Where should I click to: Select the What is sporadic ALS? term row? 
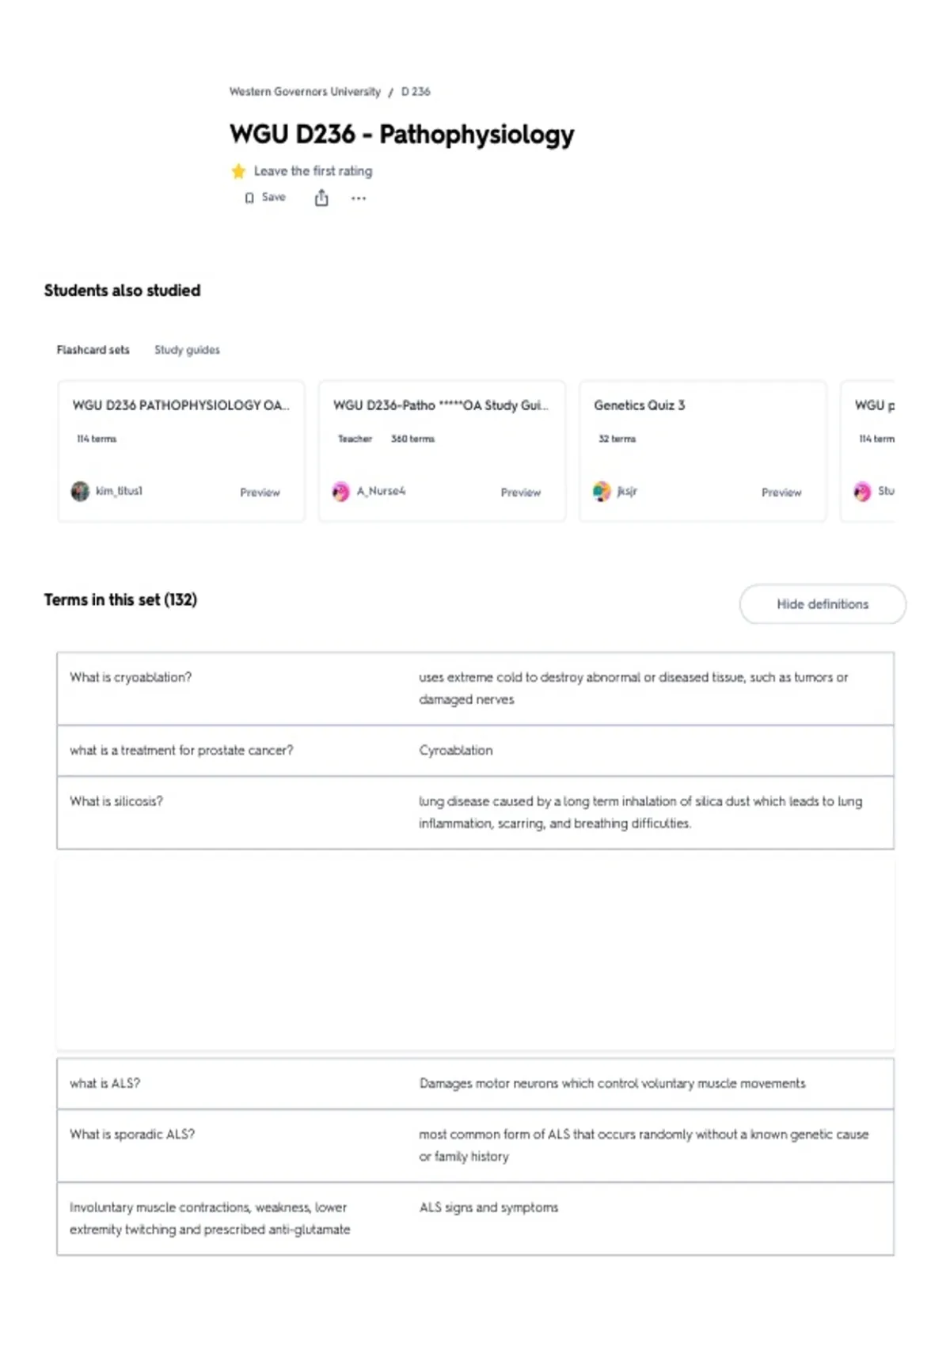coord(475,1146)
